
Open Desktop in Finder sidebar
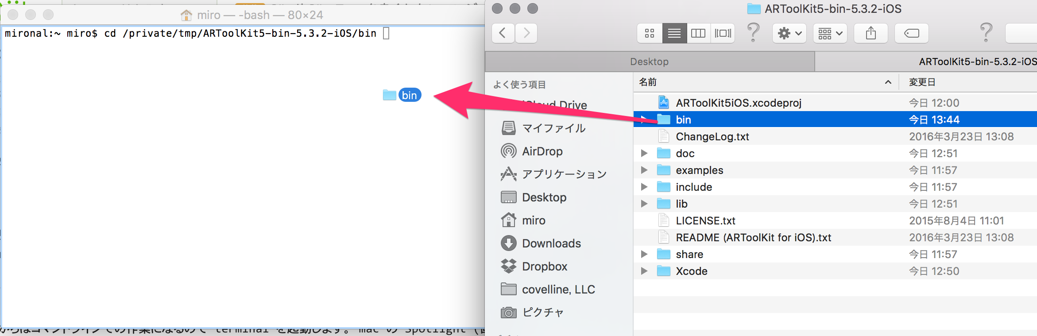[x=544, y=197]
